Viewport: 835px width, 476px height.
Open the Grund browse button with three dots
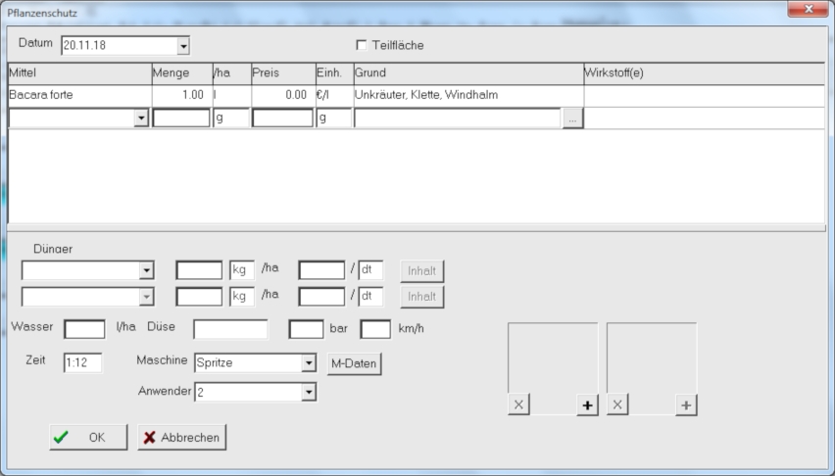(573, 118)
